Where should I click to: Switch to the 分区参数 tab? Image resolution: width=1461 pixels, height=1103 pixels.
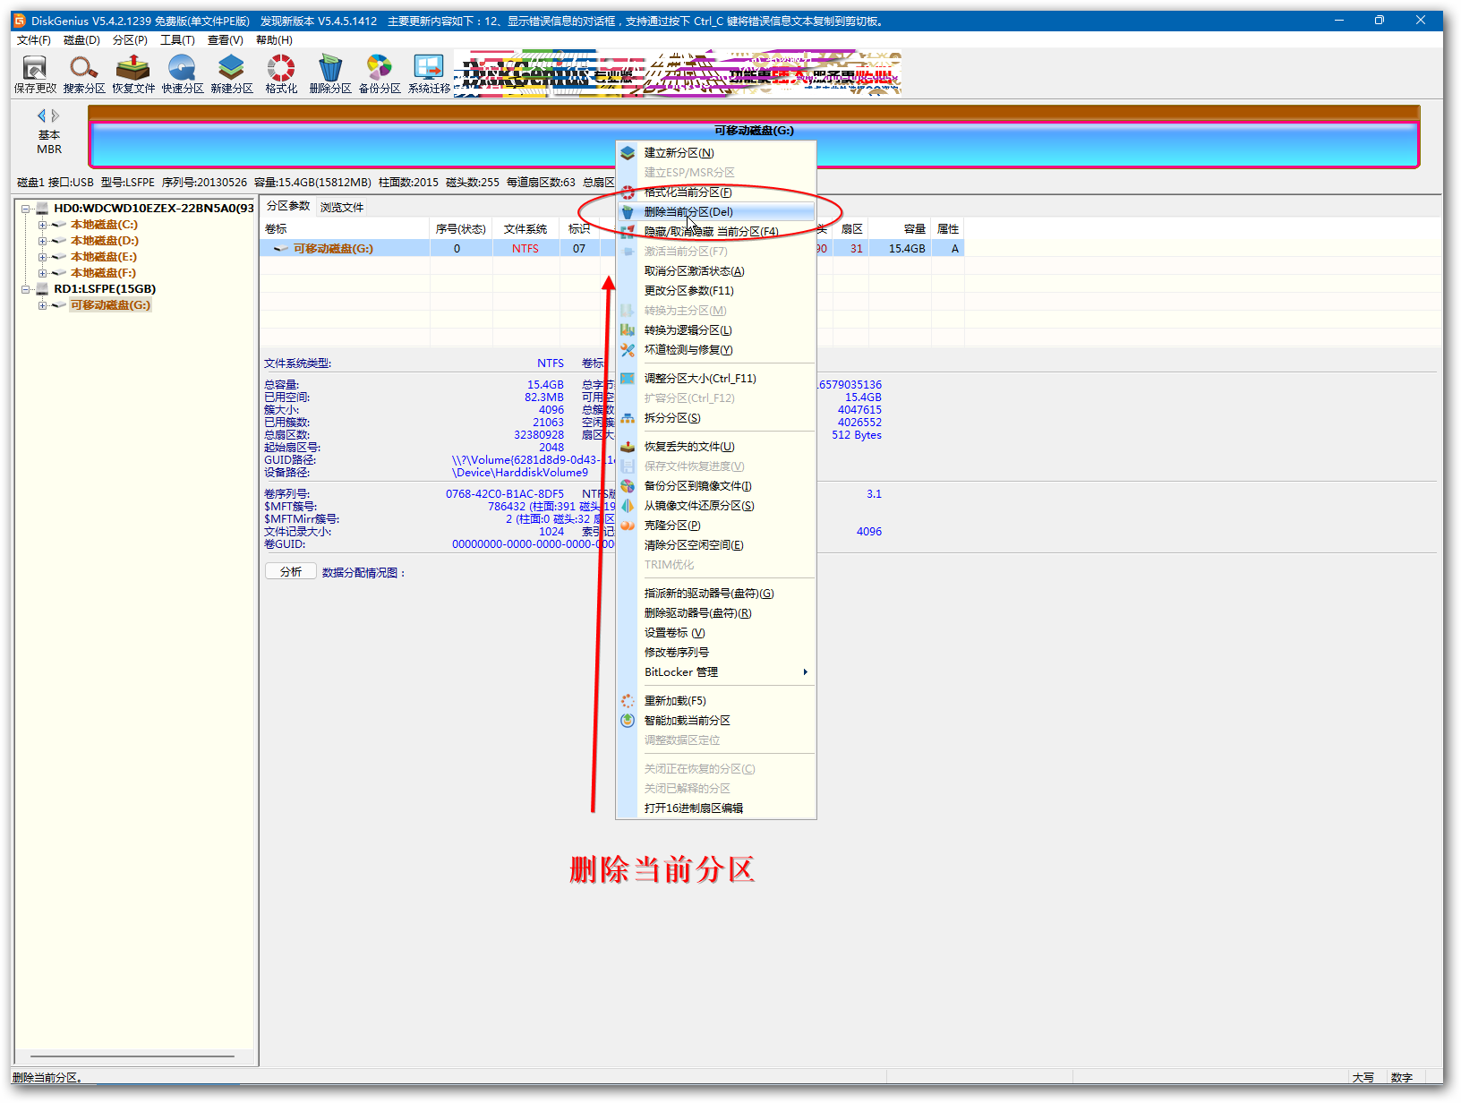288,206
